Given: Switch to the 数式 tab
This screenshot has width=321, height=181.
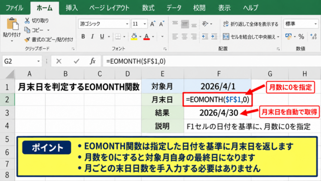Looking at the screenshot, I should [x=148, y=8].
